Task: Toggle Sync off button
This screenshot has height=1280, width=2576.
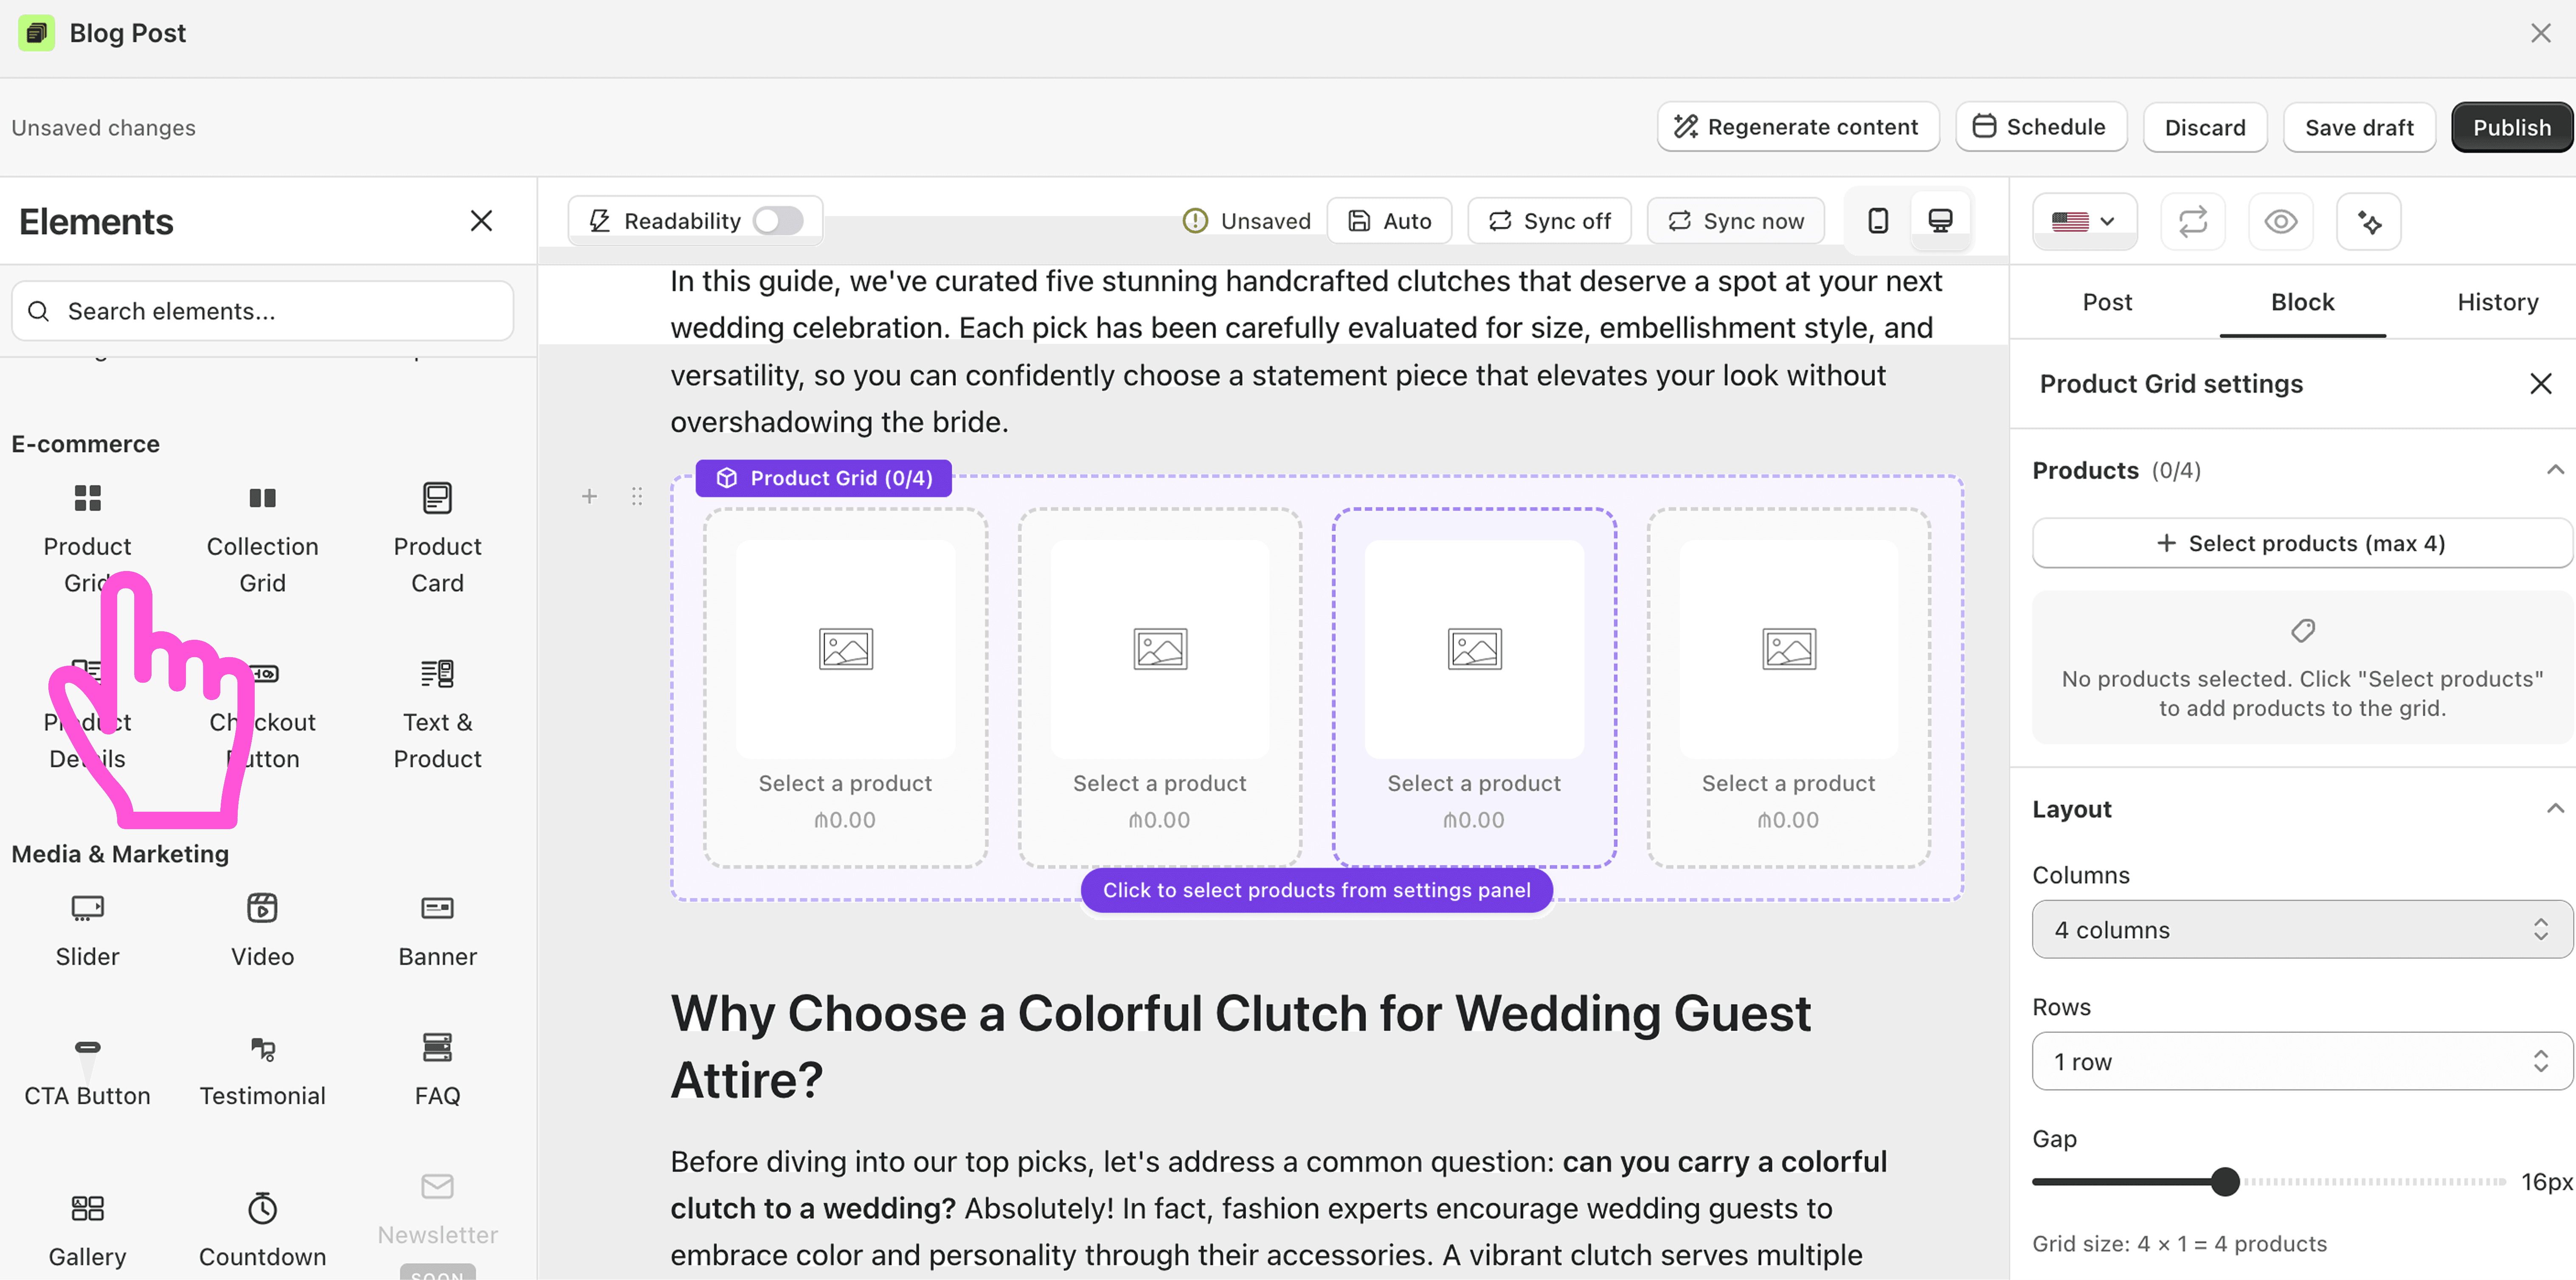Action: (1549, 221)
